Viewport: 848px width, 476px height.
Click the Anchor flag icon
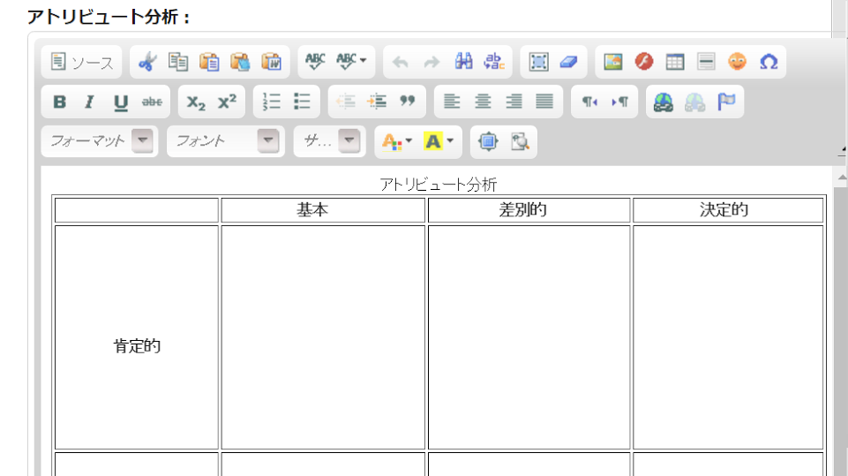(726, 102)
